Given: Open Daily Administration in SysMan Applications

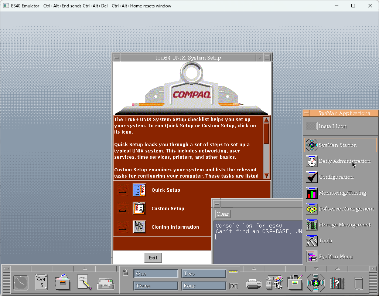Looking at the screenshot, I should [x=340, y=161].
